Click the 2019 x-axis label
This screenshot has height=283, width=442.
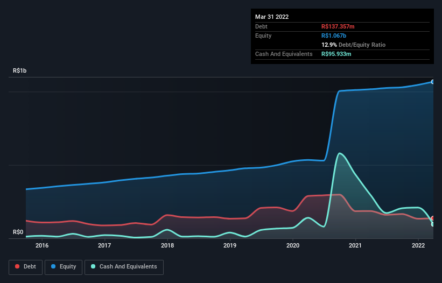pyautogui.click(x=230, y=245)
